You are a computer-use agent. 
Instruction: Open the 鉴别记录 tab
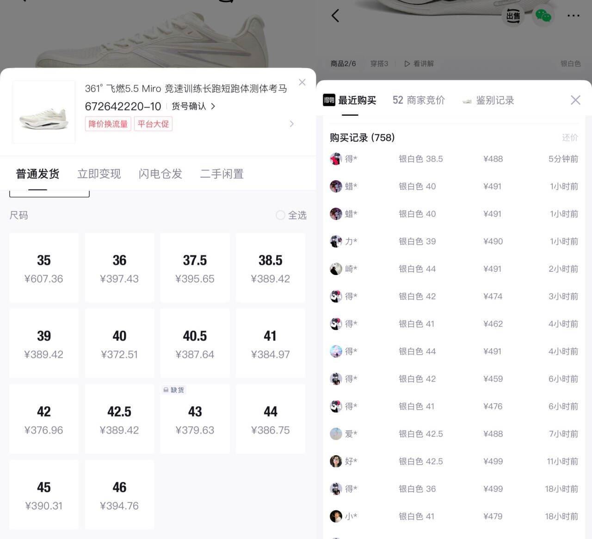pos(488,100)
